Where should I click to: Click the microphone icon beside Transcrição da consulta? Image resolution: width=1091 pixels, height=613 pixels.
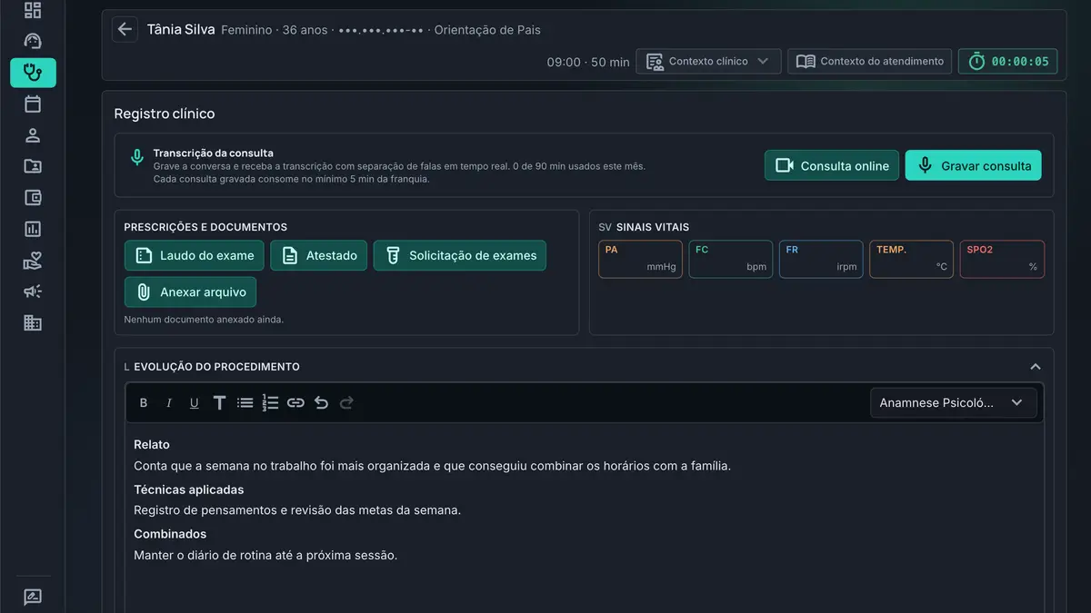(x=137, y=157)
